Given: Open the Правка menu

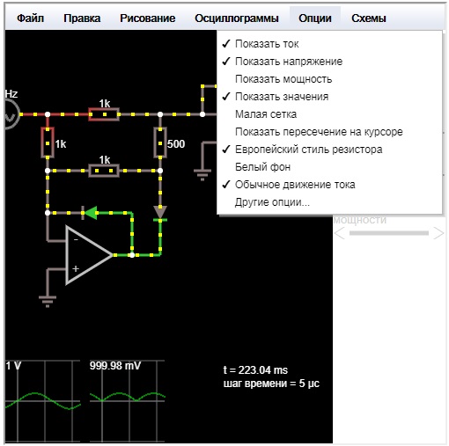Looking at the screenshot, I should point(82,18).
